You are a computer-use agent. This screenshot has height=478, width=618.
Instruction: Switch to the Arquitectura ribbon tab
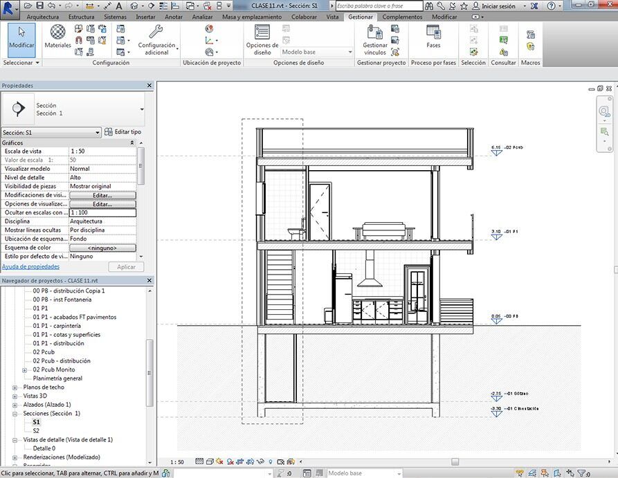click(43, 17)
